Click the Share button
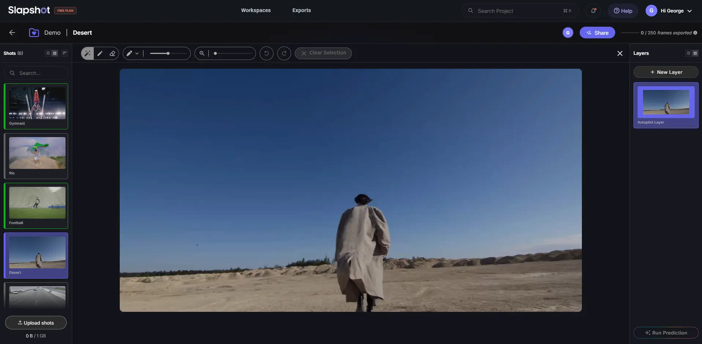702x344 pixels. 597,33
